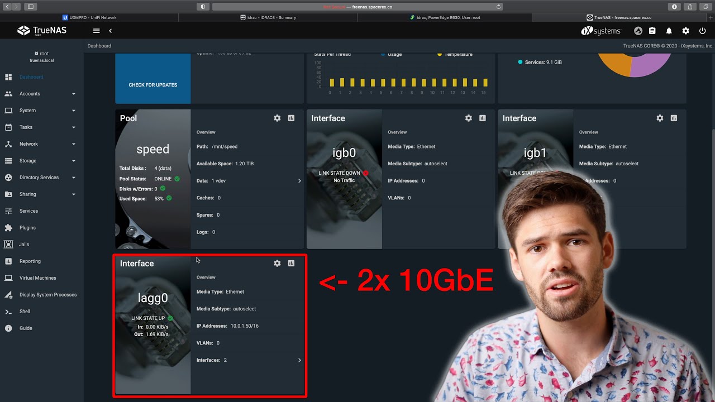Click the /mnt/speed path text
The width and height of the screenshot is (715, 402).
(x=225, y=147)
